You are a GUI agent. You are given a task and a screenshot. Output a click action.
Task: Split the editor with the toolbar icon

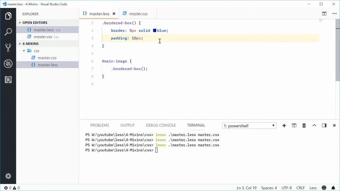(324, 14)
